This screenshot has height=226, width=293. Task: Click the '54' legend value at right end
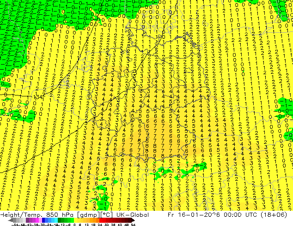133,225
